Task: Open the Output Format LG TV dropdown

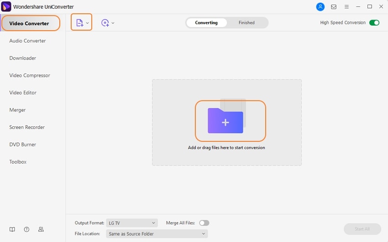Action: pyautogui.click(x=132, y=223)
